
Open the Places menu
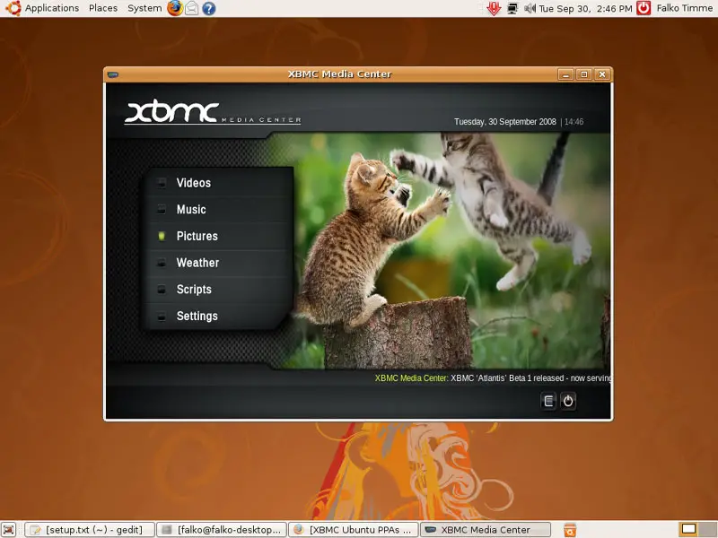[x=103, y=8]
